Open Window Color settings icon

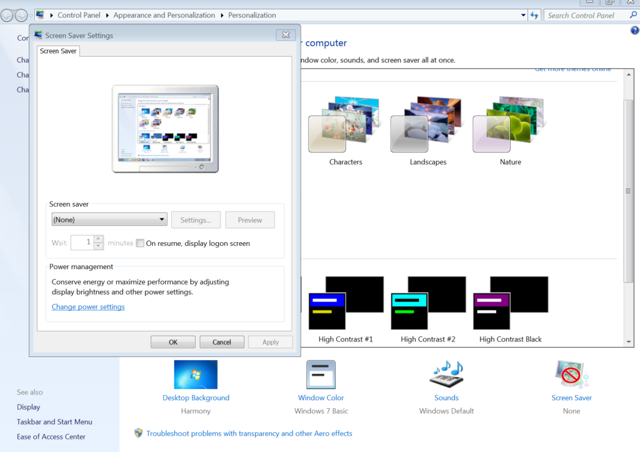point(321,375)
